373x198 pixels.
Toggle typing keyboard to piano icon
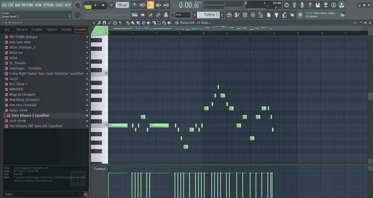tap(135, 15)
